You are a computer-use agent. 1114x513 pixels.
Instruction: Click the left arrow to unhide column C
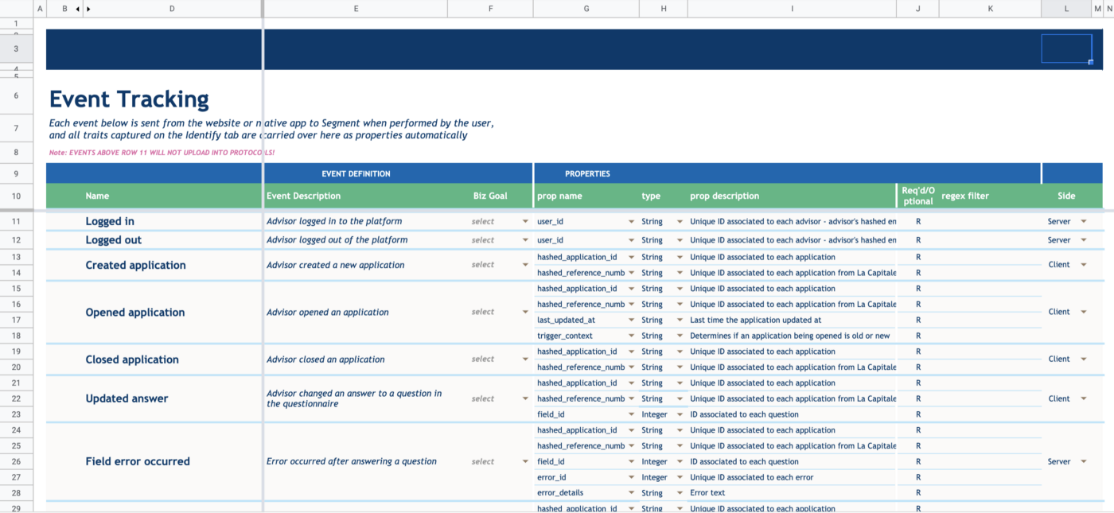pos(77,9)
